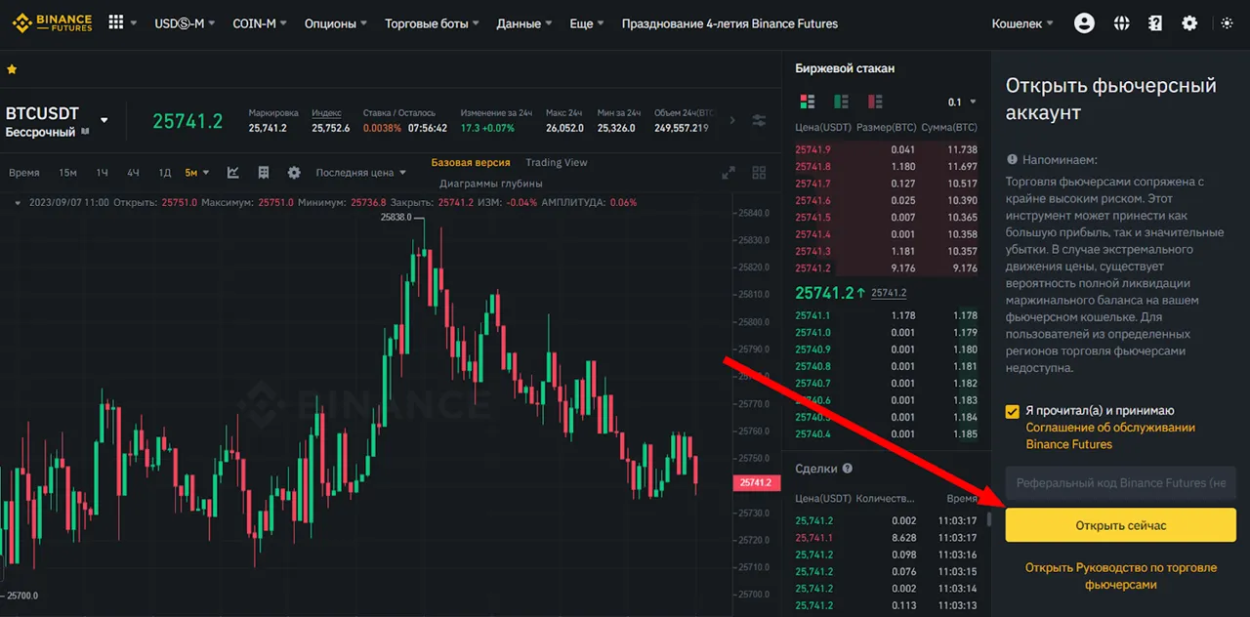1250x617 pixels.
Task: Click the favorites star icon
Action: 12,69
